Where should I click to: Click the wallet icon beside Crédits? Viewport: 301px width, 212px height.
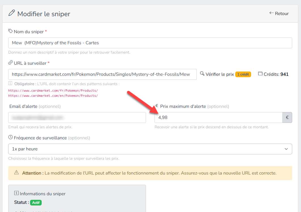click(x=260, y=74)
